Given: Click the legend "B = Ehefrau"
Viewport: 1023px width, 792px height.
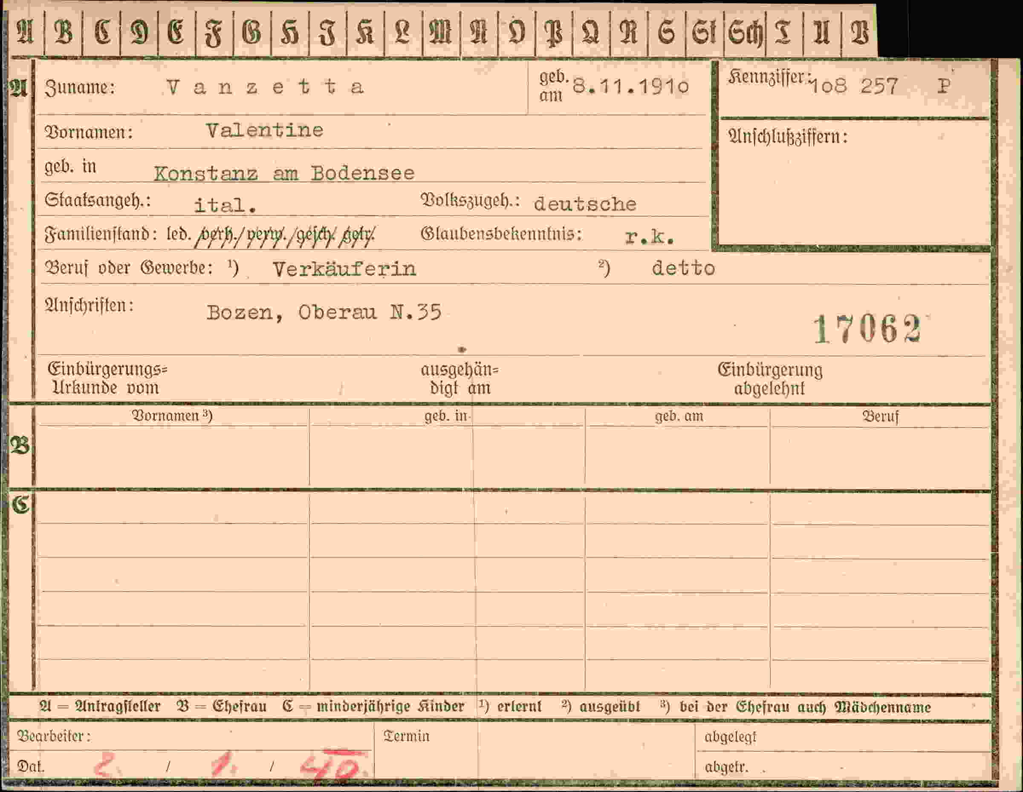Looking at the screenshot, I should coord(222,707).
